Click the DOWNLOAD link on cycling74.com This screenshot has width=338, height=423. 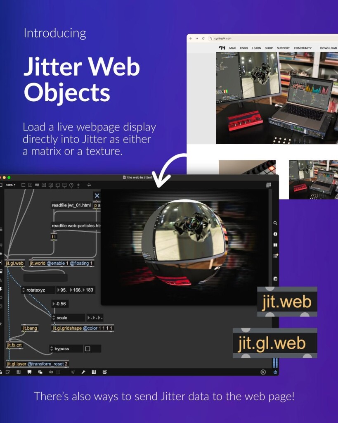pos(328,48)
